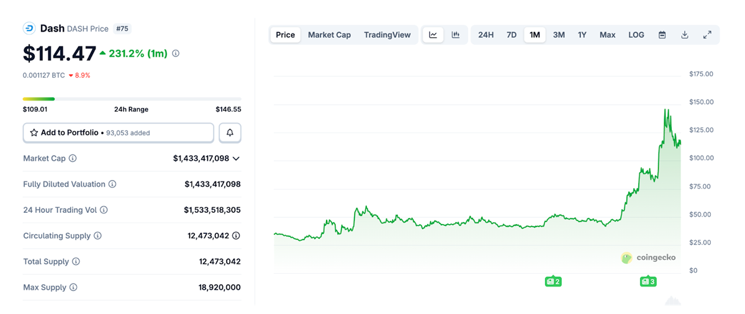Screen dimensions: 745x314
Task: Click info icon next to Max Supply
Action: [x=73, y=287]
